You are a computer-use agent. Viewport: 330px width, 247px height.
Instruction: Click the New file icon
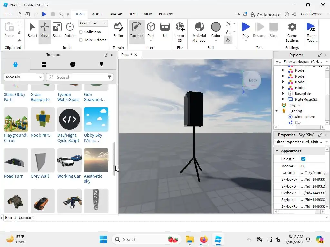tap(19, 14)
